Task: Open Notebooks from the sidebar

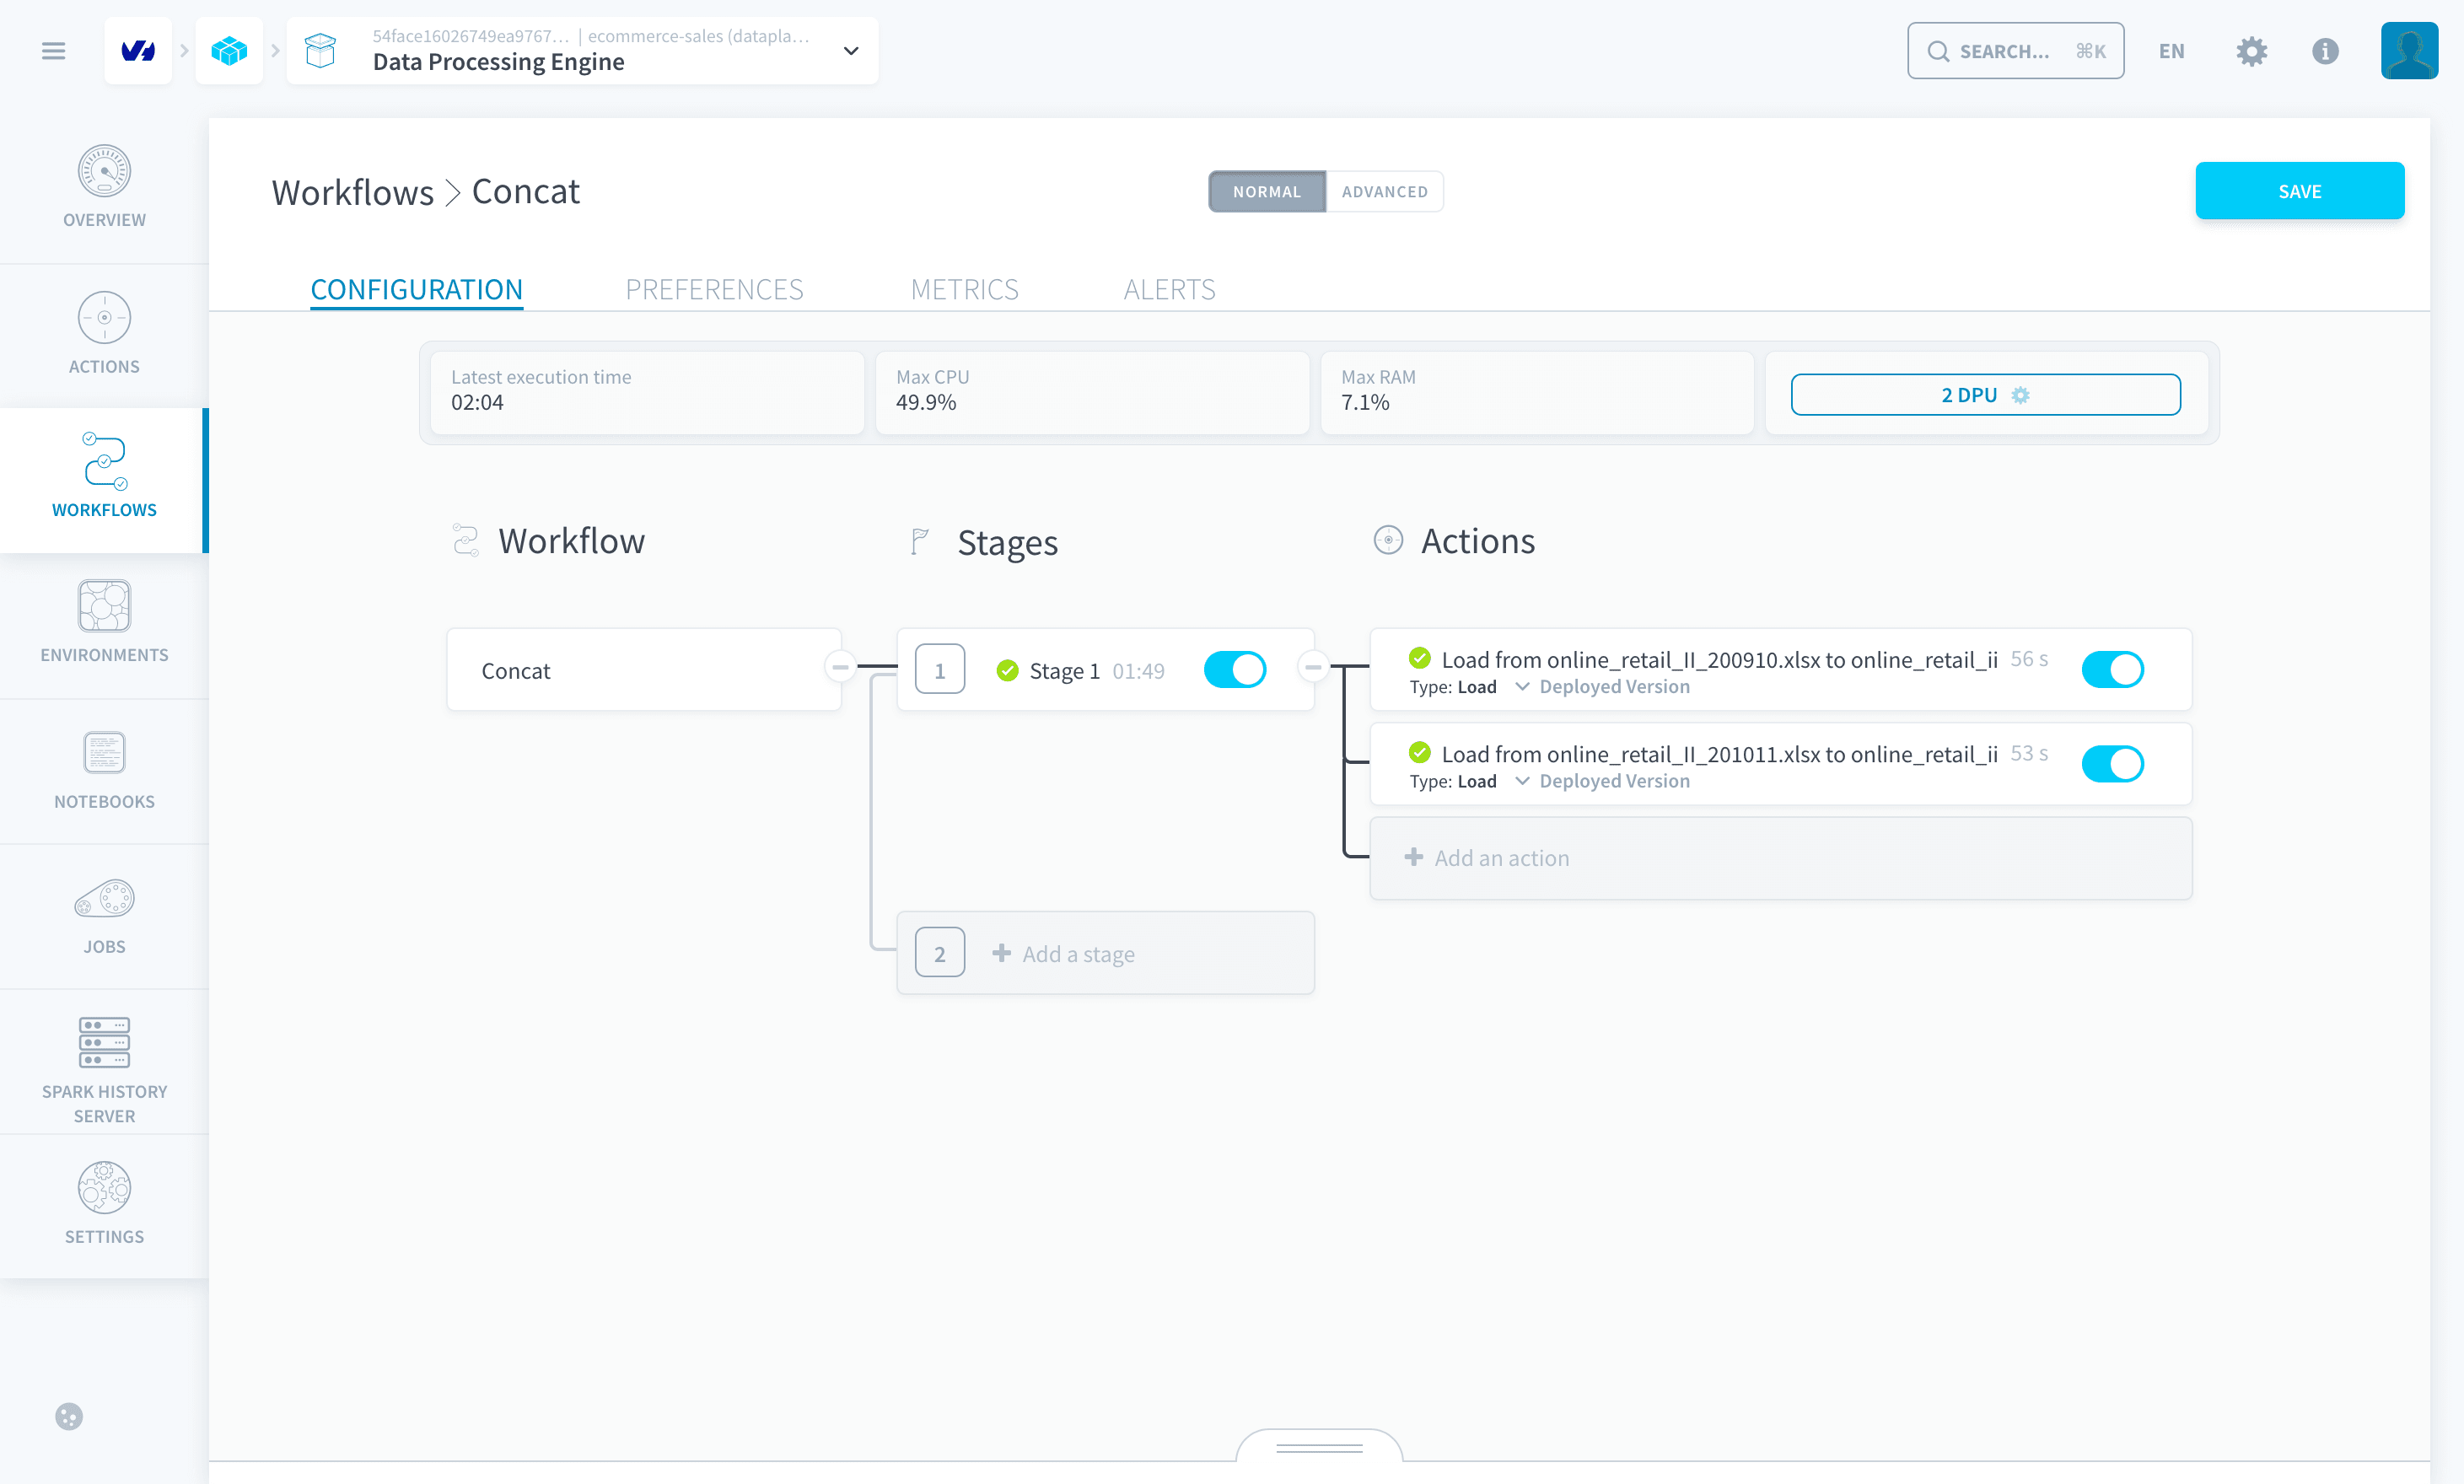Action: [x=104, y=769]
